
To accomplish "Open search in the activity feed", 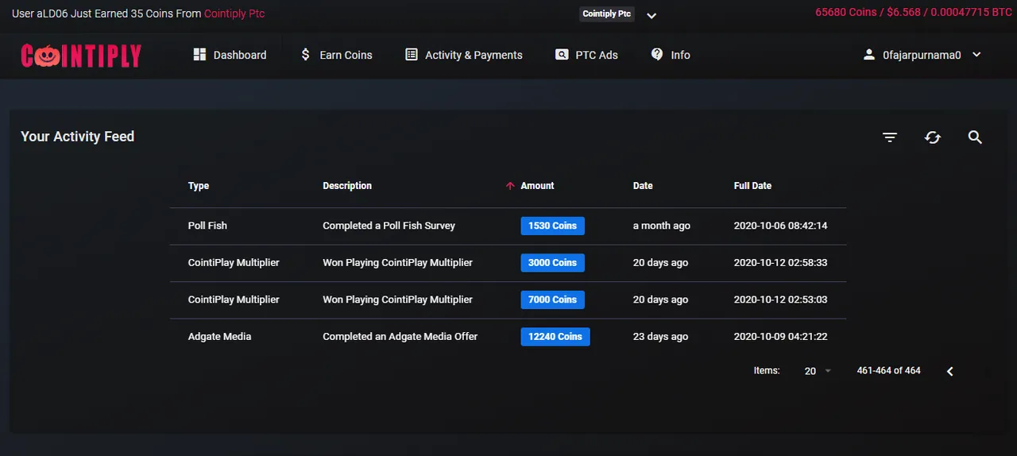I will (976, 137).
